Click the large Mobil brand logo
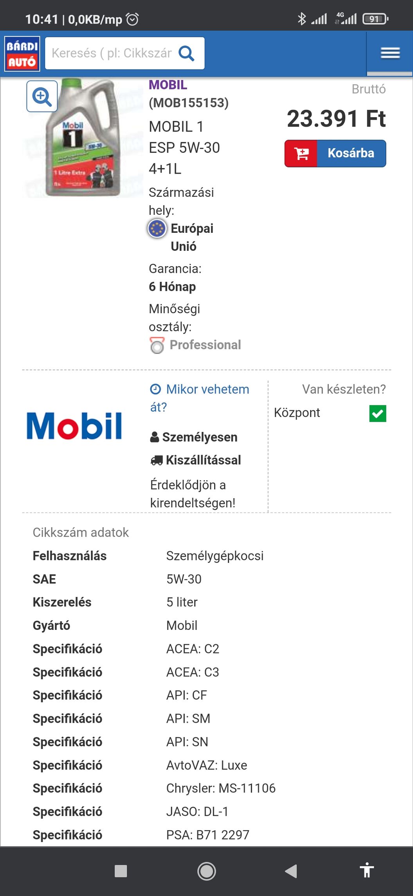Screen dimensions: 413x896 [x=74, y=426]
